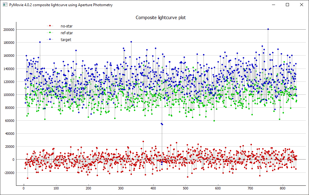Minimize the composite lightcurve window

(x=273, y=5)
